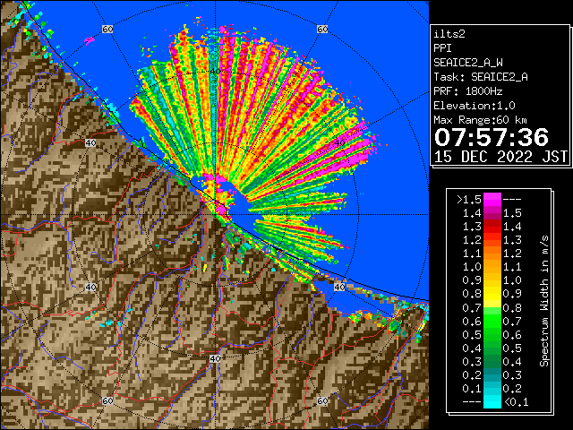
Task: Click the 07:57:36 timestamp
Action: [492, 137]
